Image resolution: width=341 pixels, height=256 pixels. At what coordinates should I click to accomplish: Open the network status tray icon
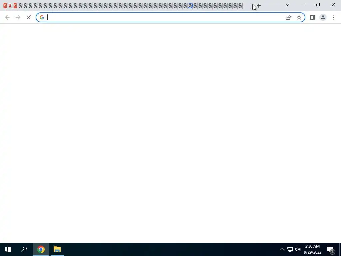(x=290, y=249)
